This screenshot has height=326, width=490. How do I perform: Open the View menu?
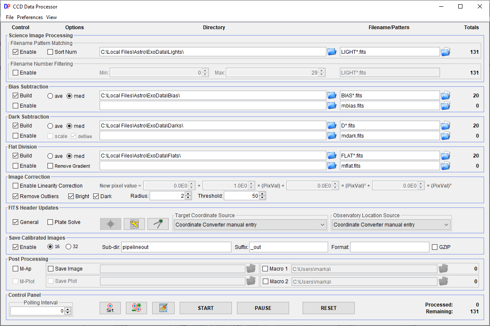coord(52,17)
